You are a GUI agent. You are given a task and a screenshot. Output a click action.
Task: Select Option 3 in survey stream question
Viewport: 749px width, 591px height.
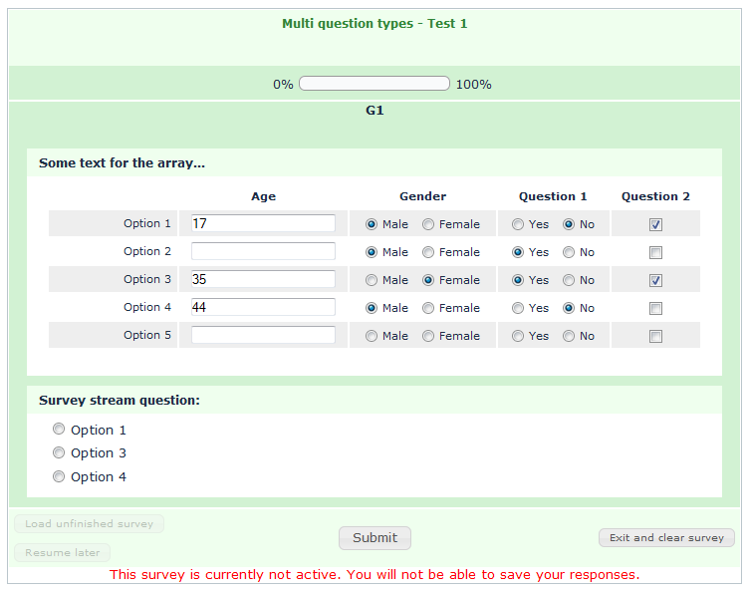click(59, 452)
